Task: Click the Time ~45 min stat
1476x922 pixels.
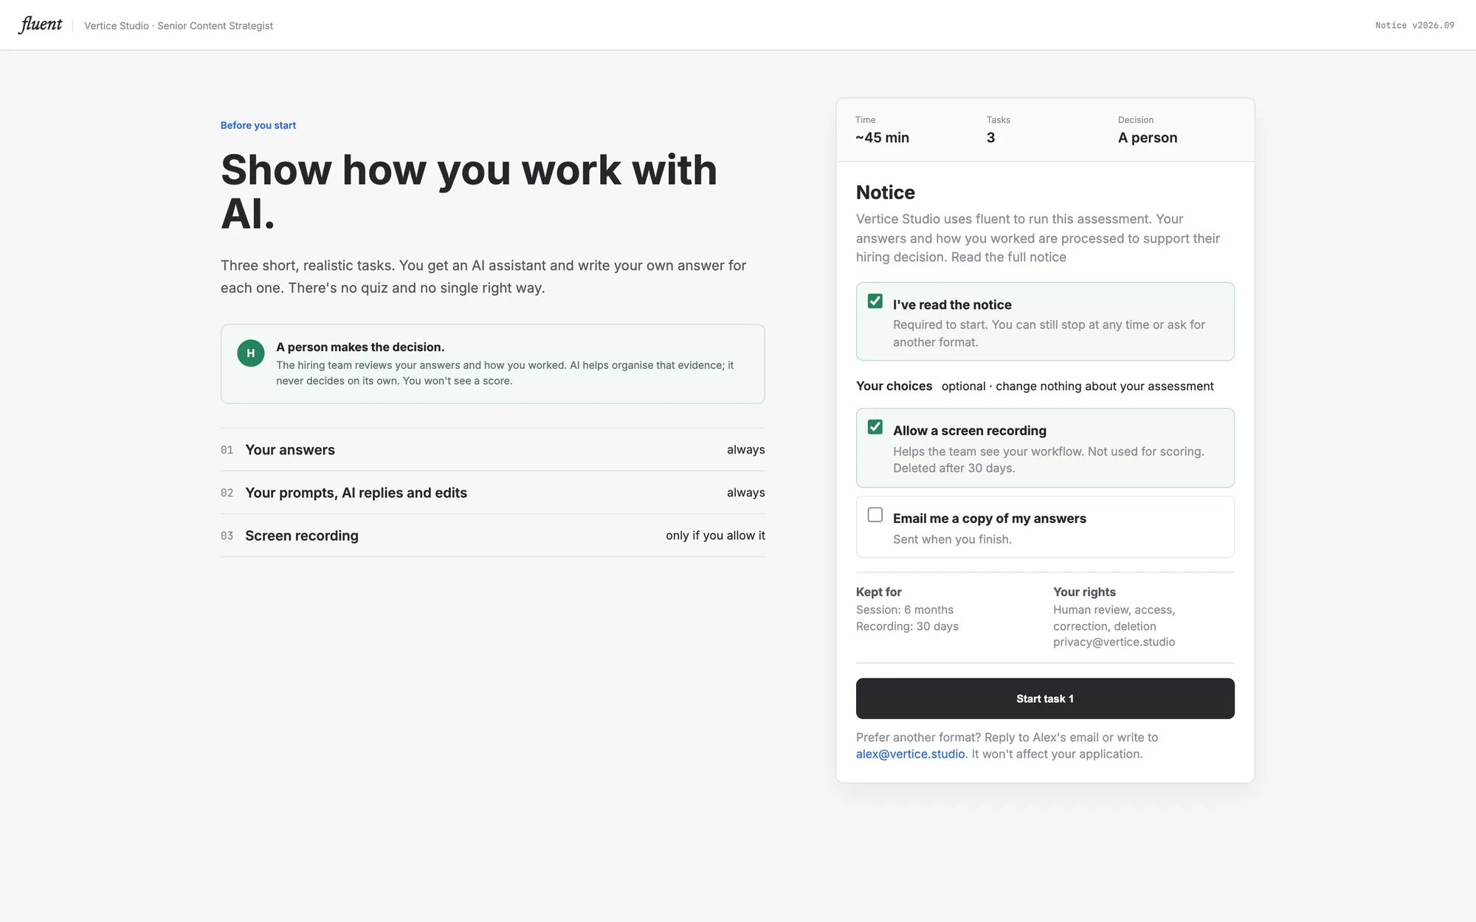Action: [x=882, y=131]
